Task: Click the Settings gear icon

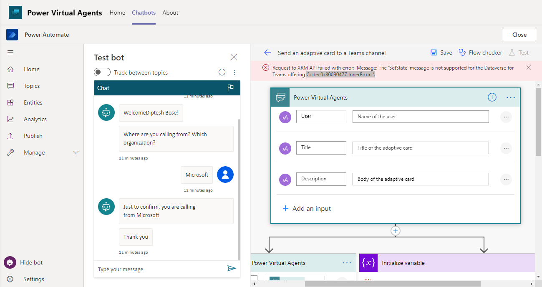Action: [x=10, y=279]
